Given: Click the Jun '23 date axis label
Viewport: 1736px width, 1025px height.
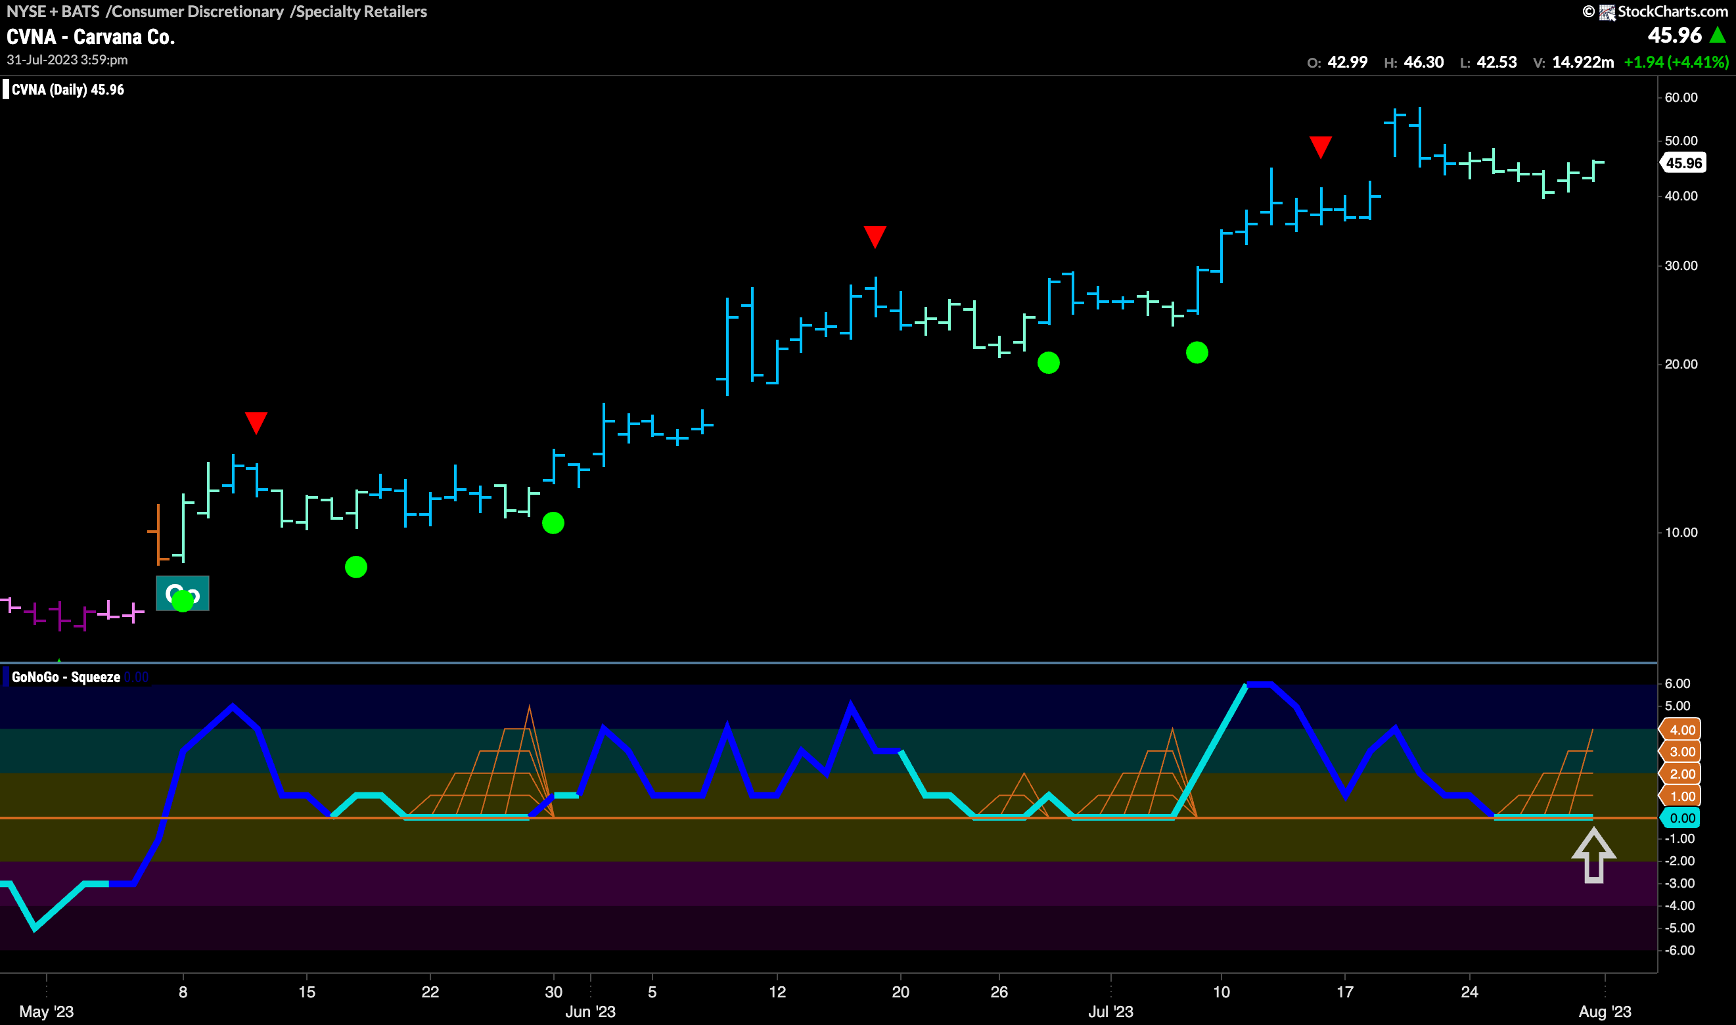Looking at the screenshot, I should pyautogui.click(x=591, y=1011).
